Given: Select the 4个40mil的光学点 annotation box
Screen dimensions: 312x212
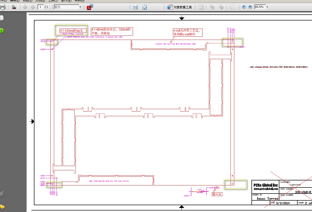Looking at the screenshot, I should click(112, 32).
